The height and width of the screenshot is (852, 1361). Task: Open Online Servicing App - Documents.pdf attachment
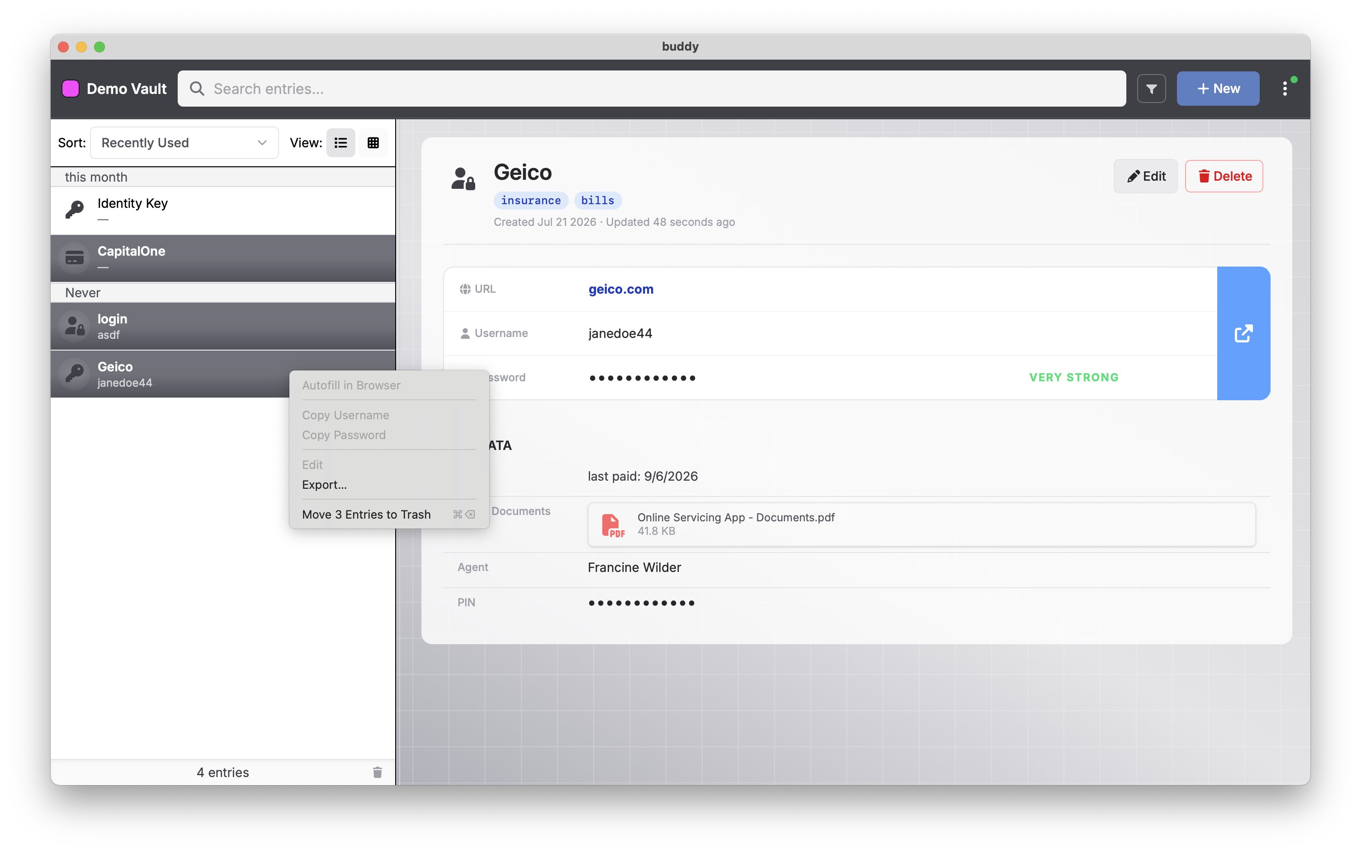coord(922,524)
